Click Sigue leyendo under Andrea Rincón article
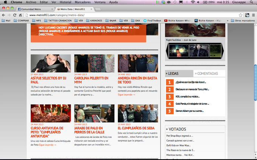The image size is (257, 160). click(x=126, y=94)
